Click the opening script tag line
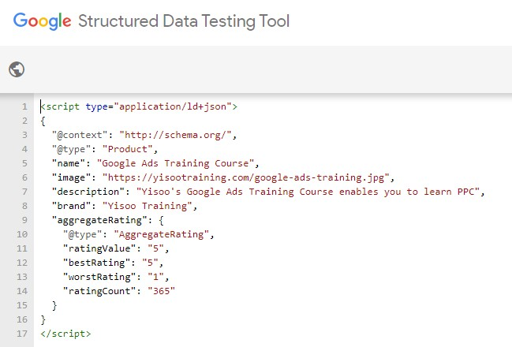The height and width of the screenshot is (347, 512). tap(139, 106)
